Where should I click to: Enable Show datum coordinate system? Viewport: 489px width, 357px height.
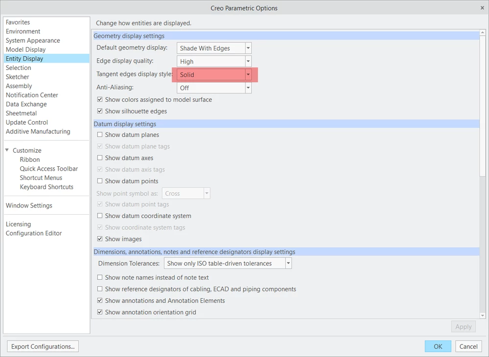pyautogui.click(x=100, y=216)
